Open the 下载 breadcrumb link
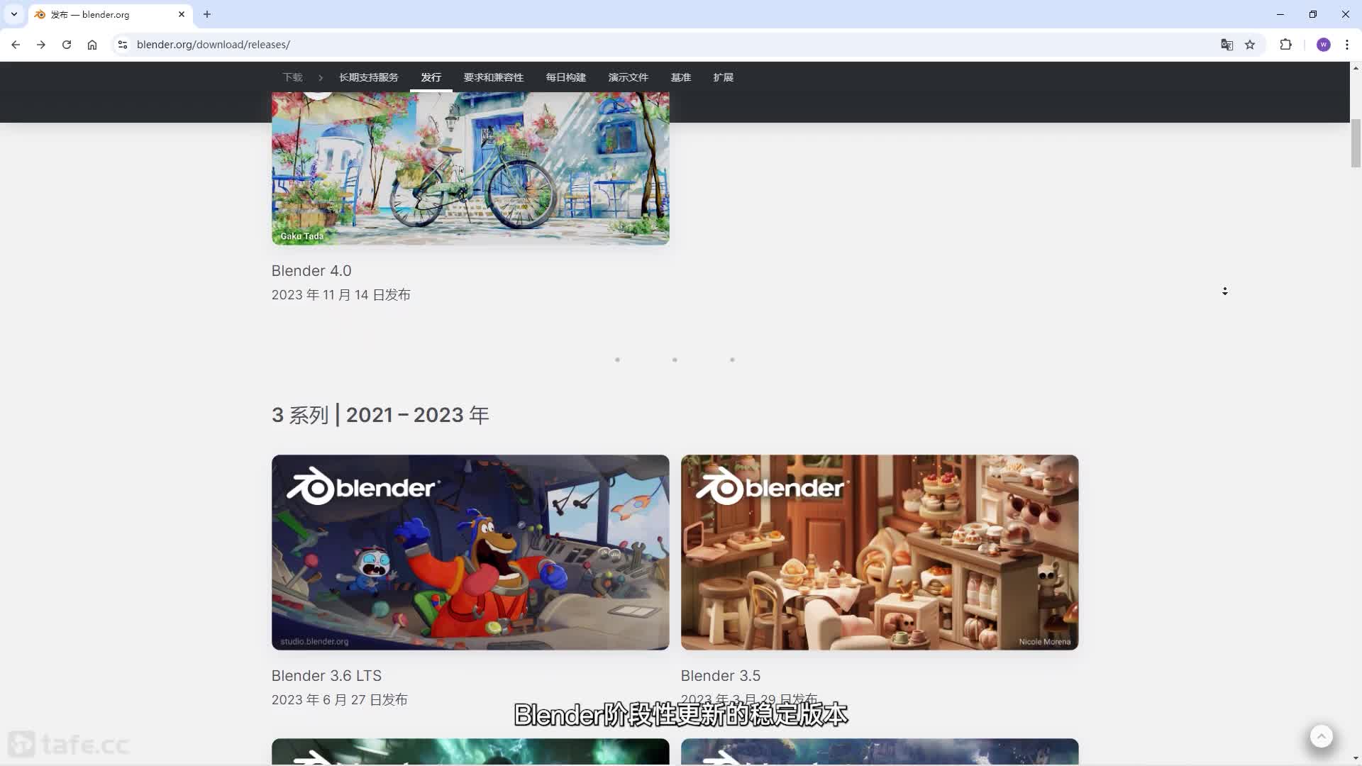The image size is (1362, 766). click(x=292, y=77)
